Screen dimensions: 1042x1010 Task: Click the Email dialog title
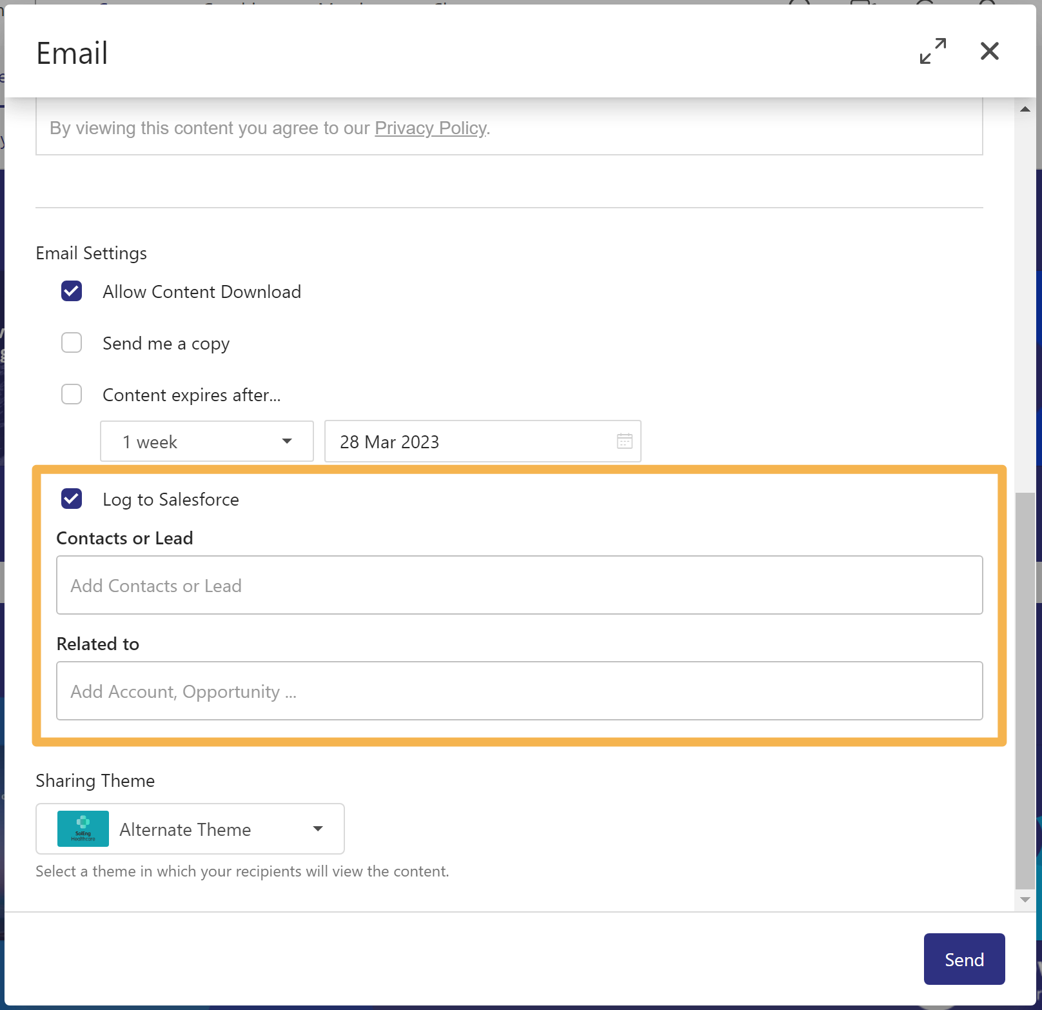click(72, 54)
